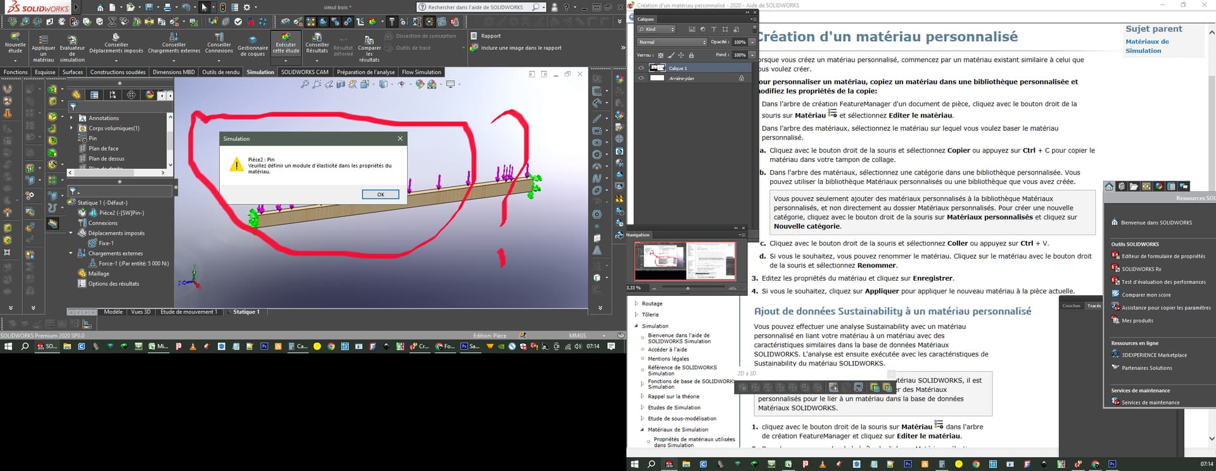Toggle the layer filter on/off switch
Screen dimensions: 1216x471
point(753,29)
